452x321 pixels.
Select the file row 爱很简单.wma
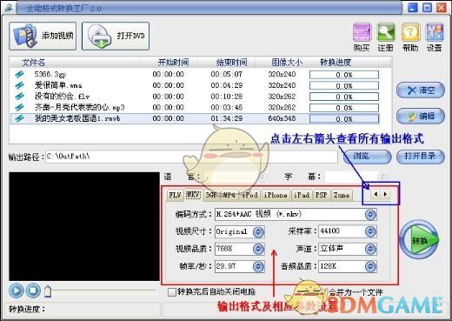(195, 85)
